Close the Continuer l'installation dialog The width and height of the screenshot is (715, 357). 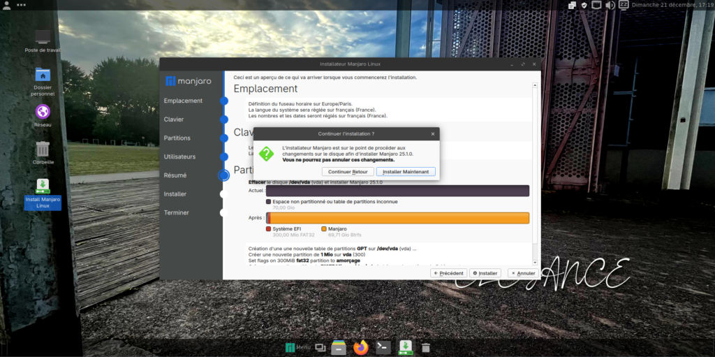433,133
